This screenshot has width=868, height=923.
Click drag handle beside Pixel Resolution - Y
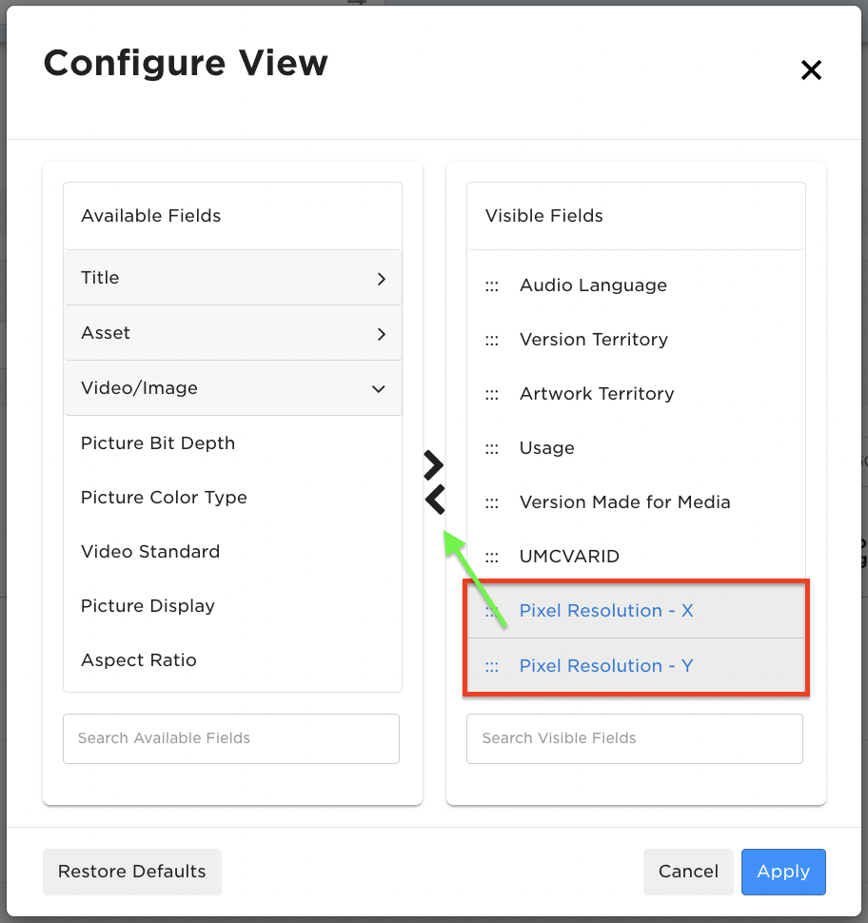pos(492,666)
